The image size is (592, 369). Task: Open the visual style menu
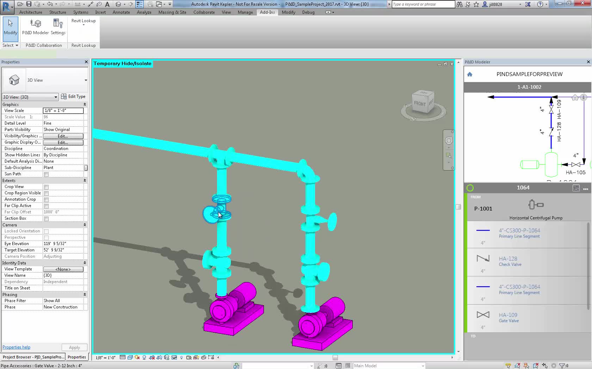(x=130, y=357)
